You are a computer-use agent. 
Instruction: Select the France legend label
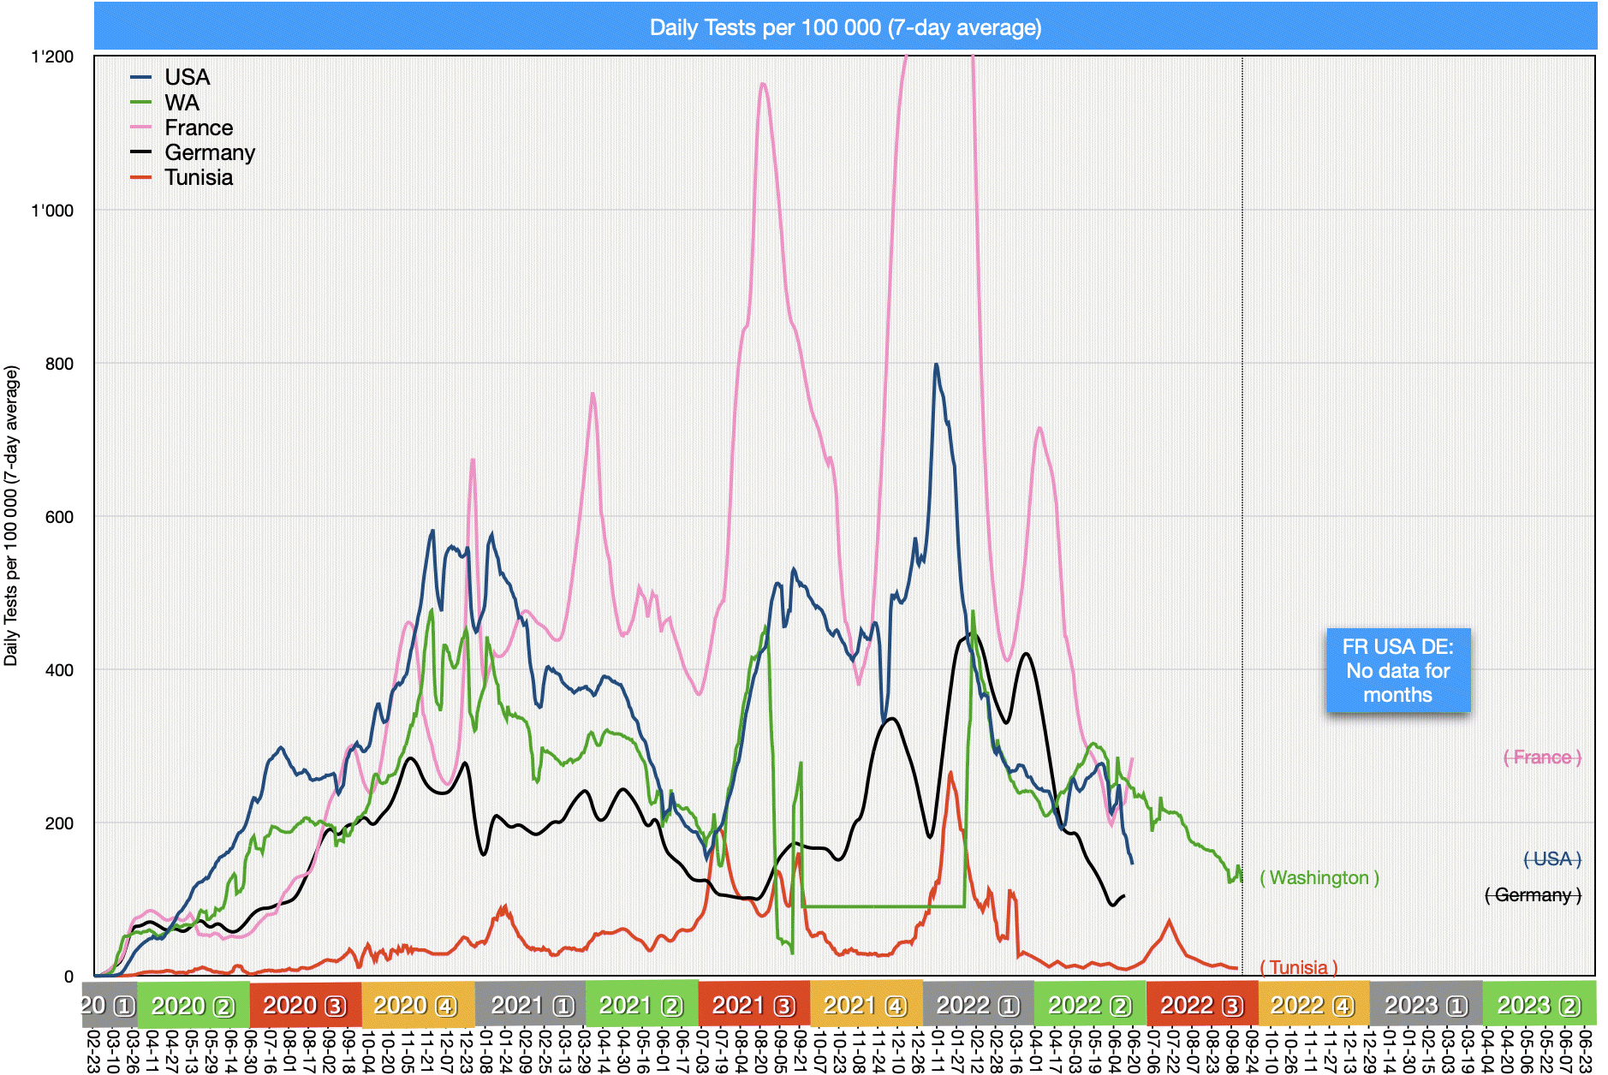(x=199, y=128)
